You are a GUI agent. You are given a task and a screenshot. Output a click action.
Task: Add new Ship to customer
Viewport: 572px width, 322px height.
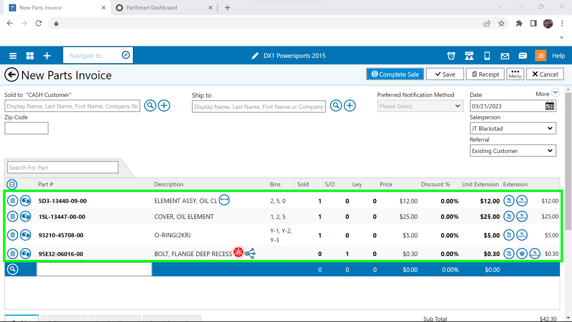tap(350, 106)
